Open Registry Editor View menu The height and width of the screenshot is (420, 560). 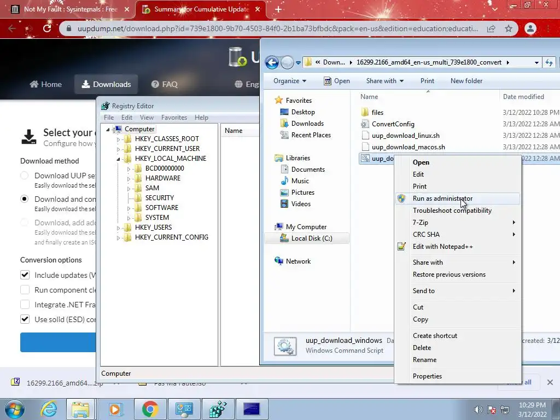click(147, 118)
